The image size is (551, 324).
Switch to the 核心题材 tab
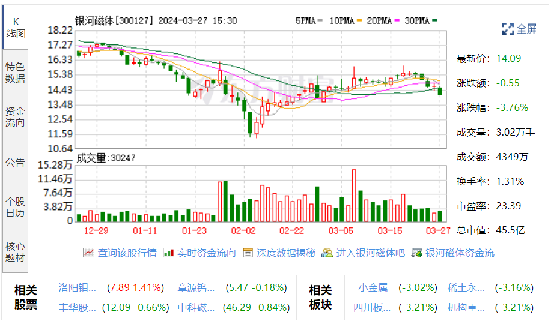coord(16,251)
